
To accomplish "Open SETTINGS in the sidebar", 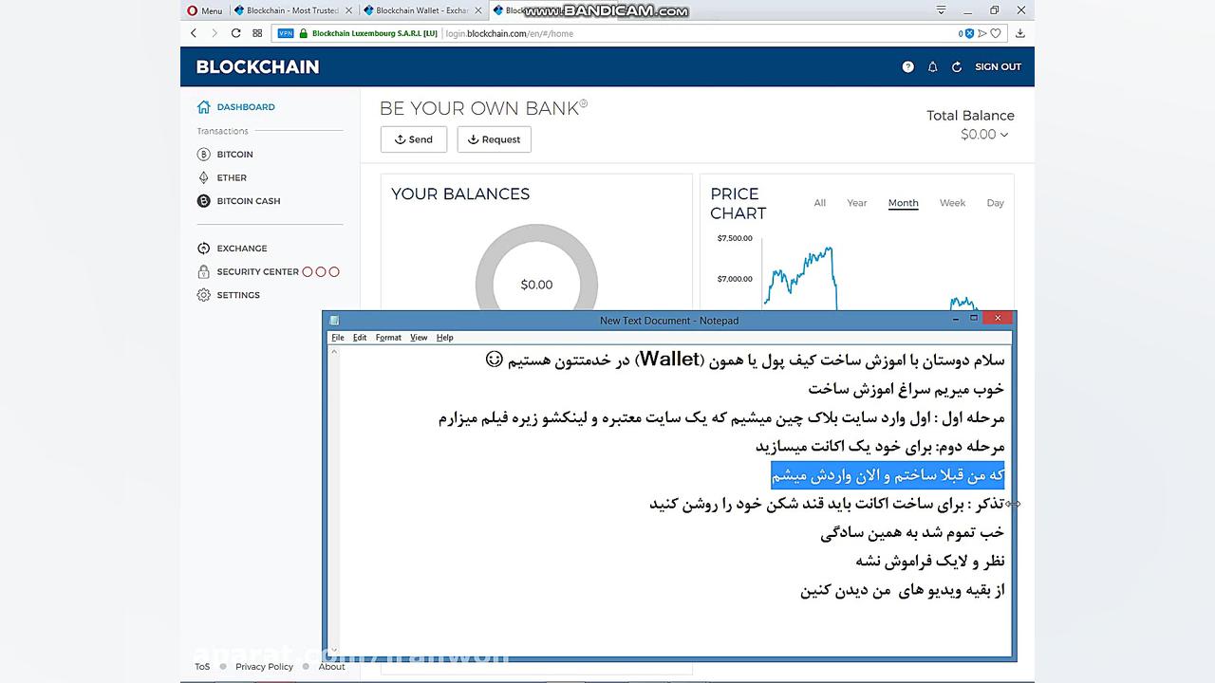I will tap(238, 295).
